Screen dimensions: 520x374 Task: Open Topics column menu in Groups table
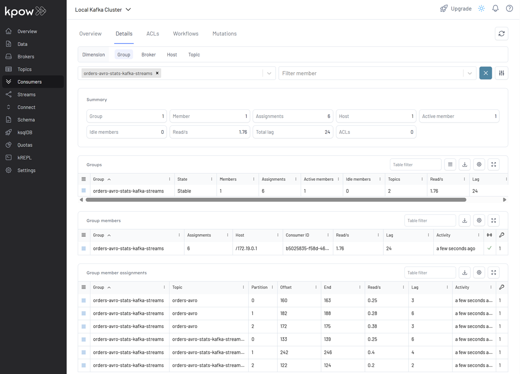422,179
